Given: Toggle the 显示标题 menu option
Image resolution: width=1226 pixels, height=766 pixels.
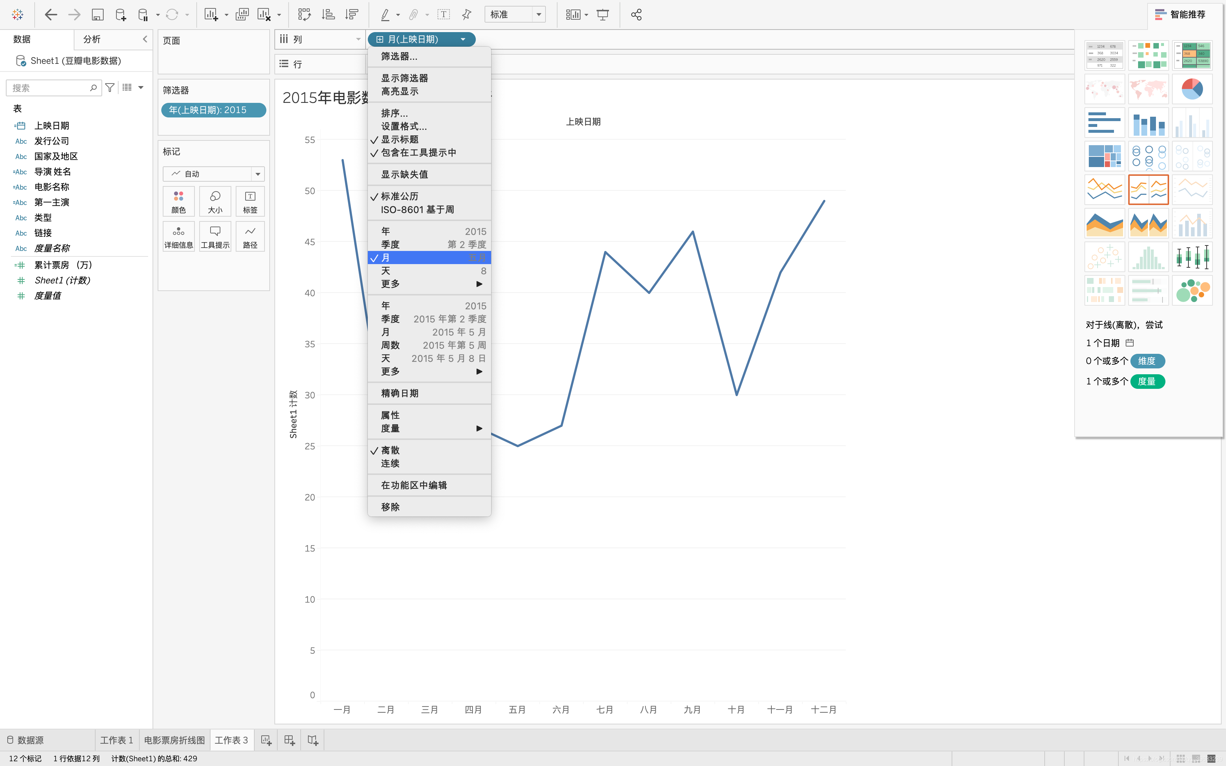Looking at the screenshot, I should click(399, 139).
